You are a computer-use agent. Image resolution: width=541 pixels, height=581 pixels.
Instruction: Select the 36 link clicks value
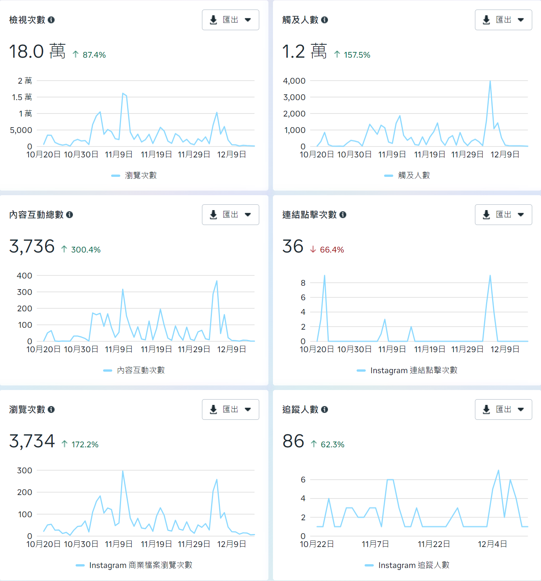293,246
